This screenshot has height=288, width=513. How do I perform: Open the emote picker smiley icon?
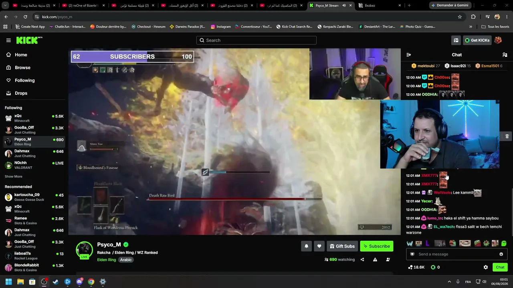click(x=501, y=254)
